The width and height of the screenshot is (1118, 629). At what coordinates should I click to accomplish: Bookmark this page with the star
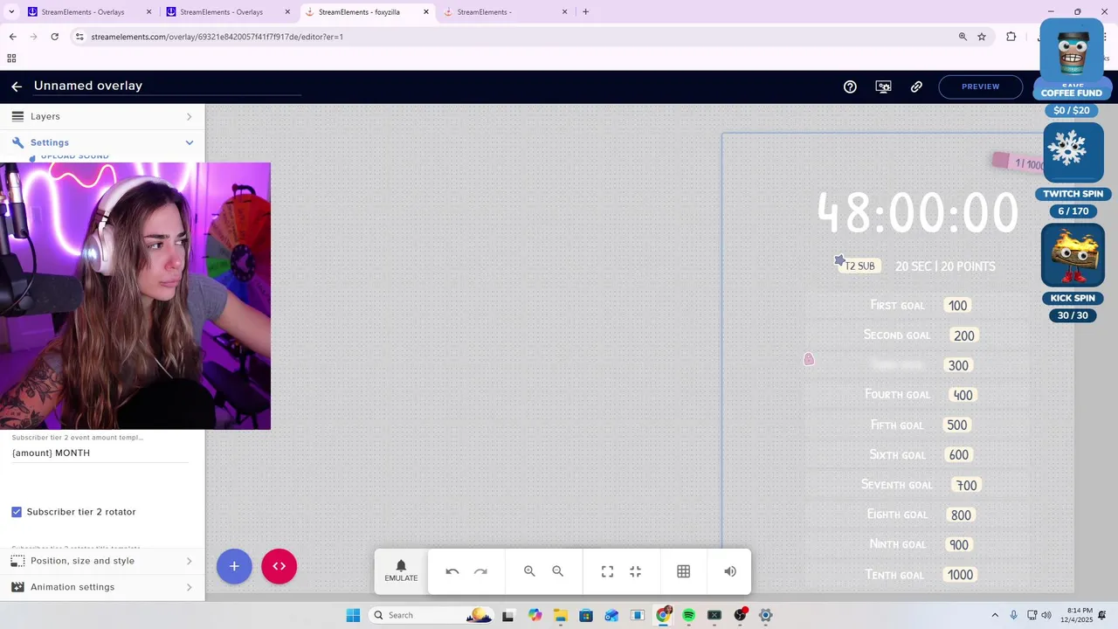coord(982,37)
